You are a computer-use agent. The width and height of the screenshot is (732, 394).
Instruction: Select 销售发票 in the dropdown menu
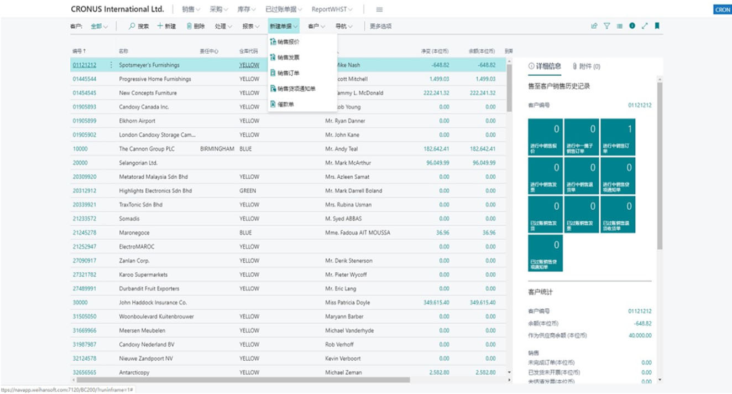pos(288,58)
